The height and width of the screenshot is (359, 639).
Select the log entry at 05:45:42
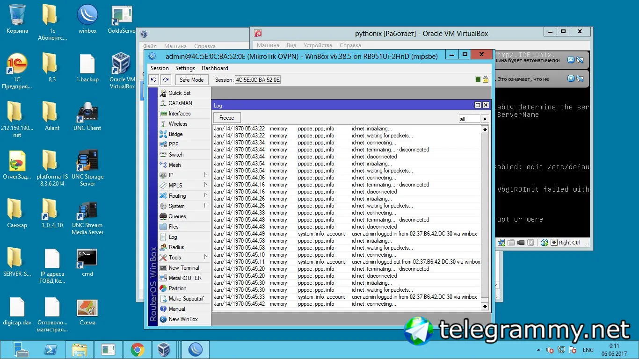347,304
